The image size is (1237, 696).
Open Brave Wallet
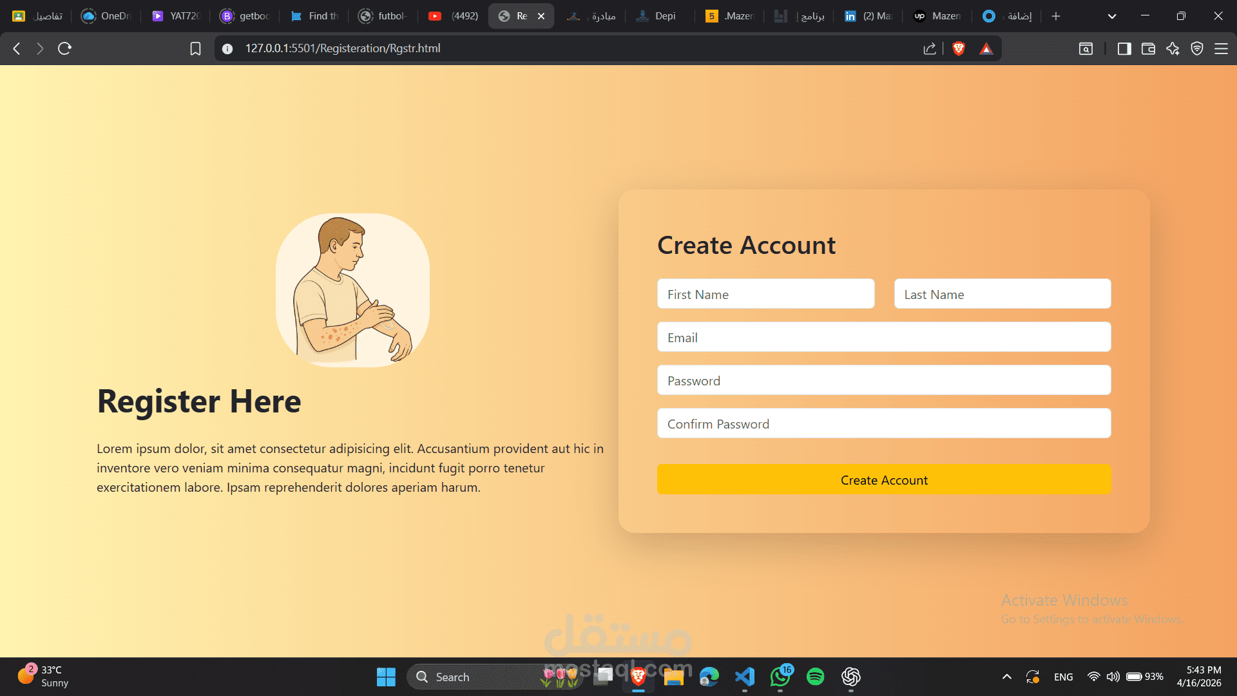point(1148,48)
